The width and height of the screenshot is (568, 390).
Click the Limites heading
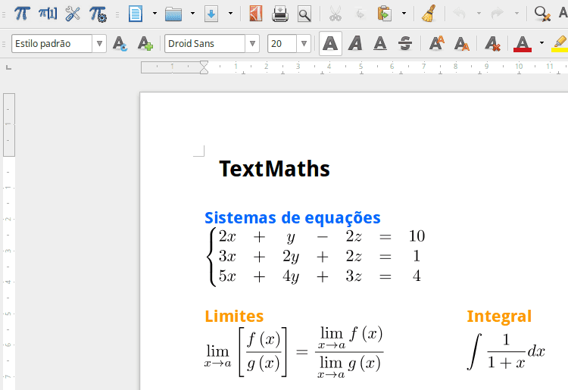[234, 316]
